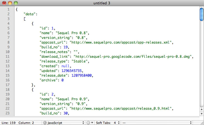The image size is (204, 125).
Task: Click the scroll up arrow
Action: coord(201,109)
